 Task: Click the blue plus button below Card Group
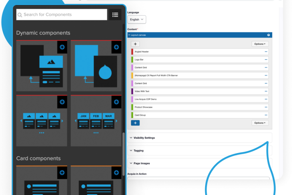(x=135, y=123)
